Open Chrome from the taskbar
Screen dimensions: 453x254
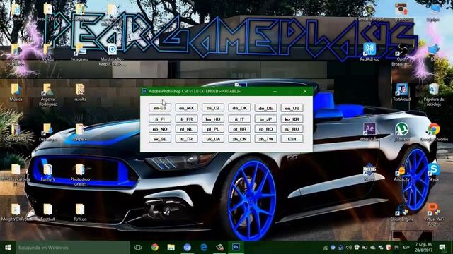tap(155, 248)
